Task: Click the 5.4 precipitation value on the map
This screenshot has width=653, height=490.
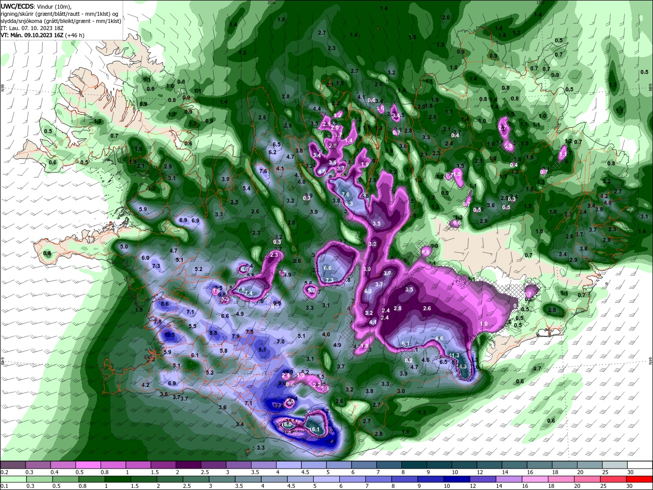Action: click(x=246, y=188)
